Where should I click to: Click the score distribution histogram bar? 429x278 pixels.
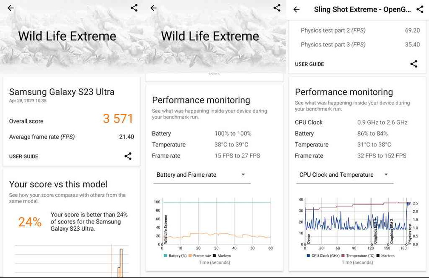[120, 263]
